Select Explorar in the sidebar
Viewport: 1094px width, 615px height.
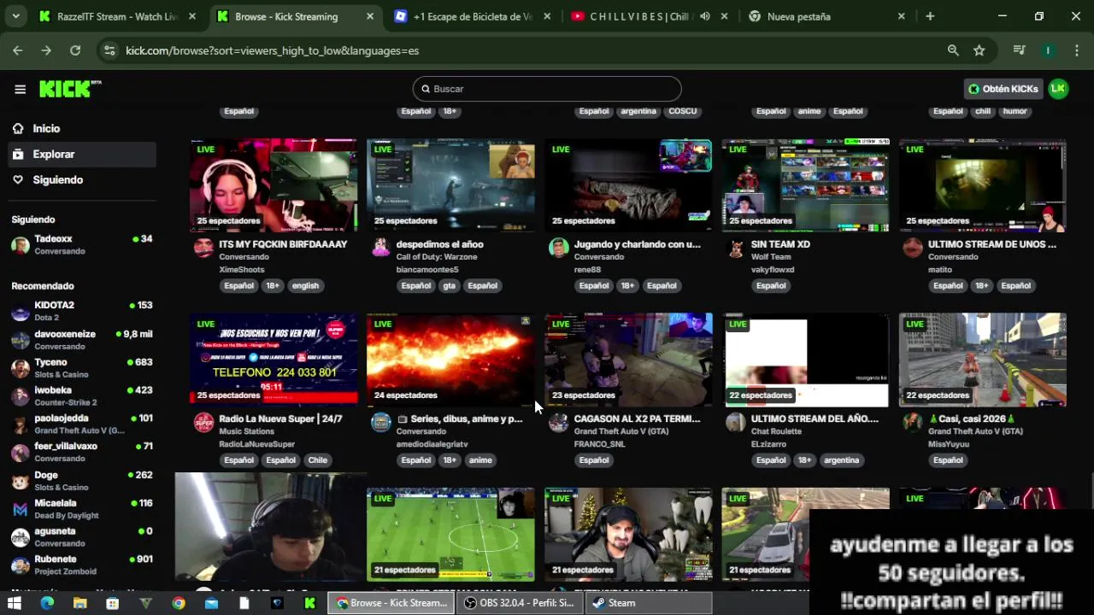82,155
